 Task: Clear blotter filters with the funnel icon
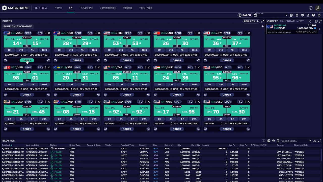click(264, 141)
